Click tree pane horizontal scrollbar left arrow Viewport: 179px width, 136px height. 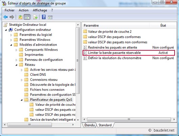coord(5,125)
